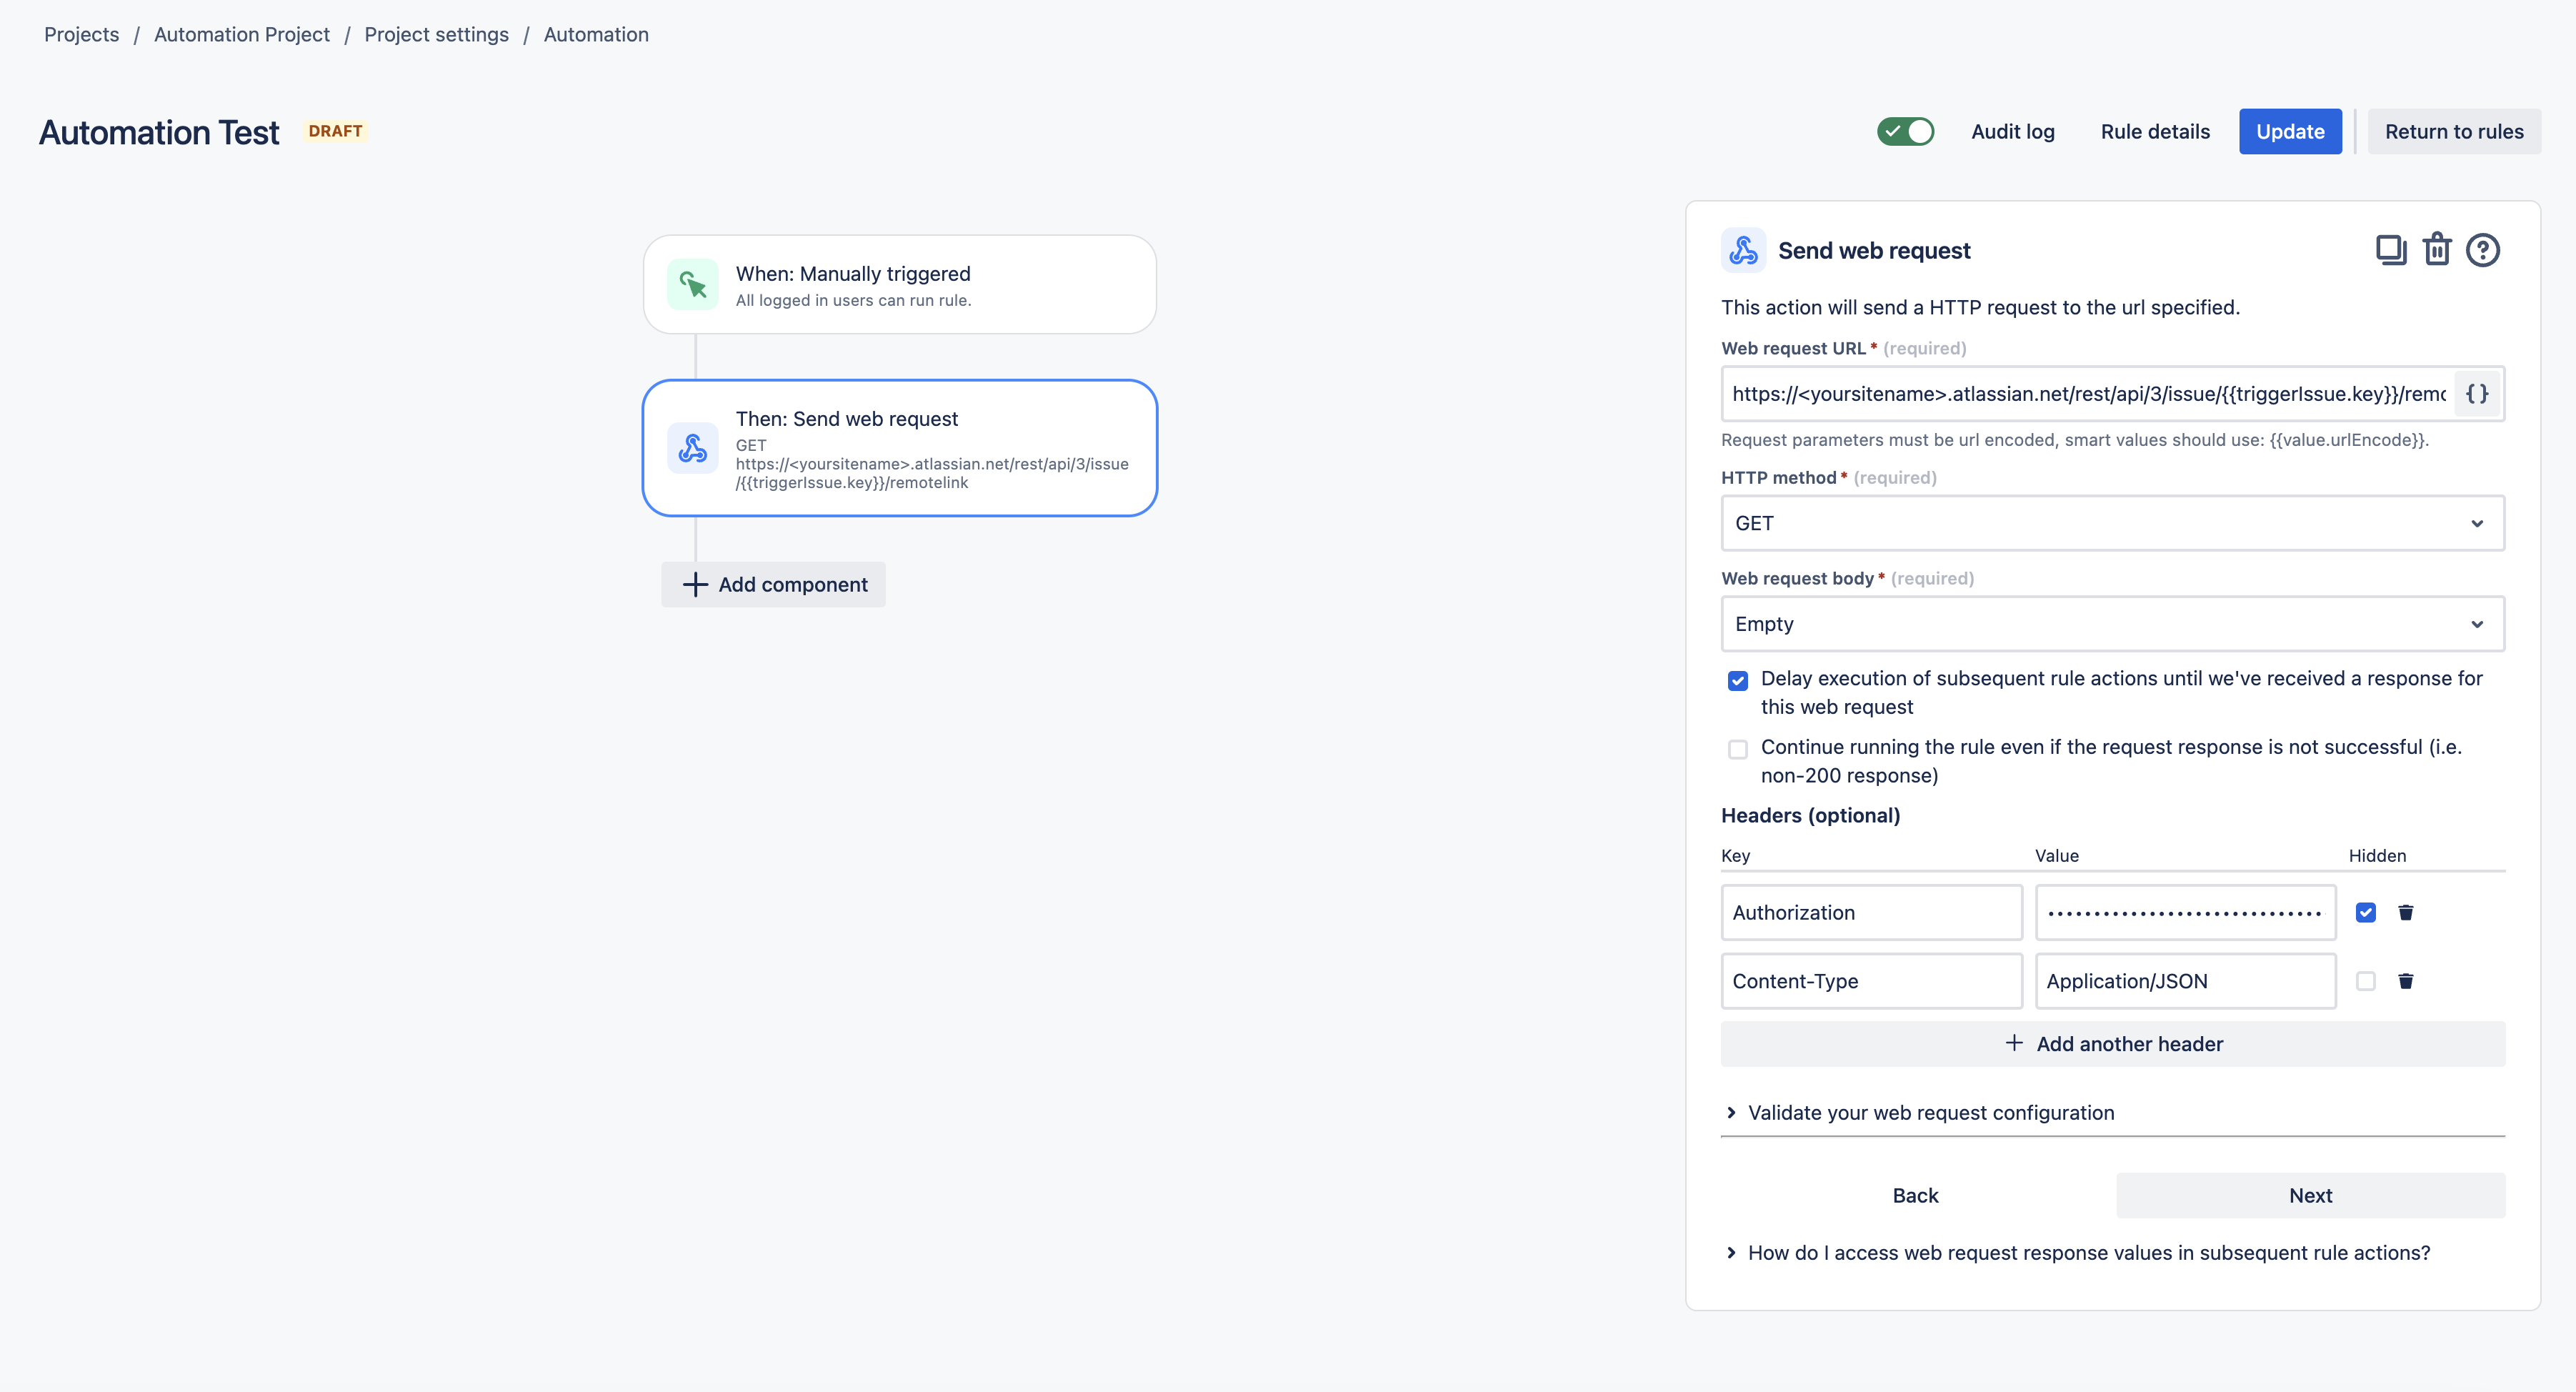Screen dimensions: 2576x1392
Task: Click the smart values curly braces icon
Action: click(x=2477, y=394)
